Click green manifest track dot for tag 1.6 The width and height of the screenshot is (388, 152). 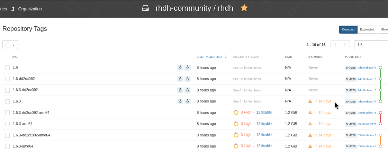click(380, 68)
